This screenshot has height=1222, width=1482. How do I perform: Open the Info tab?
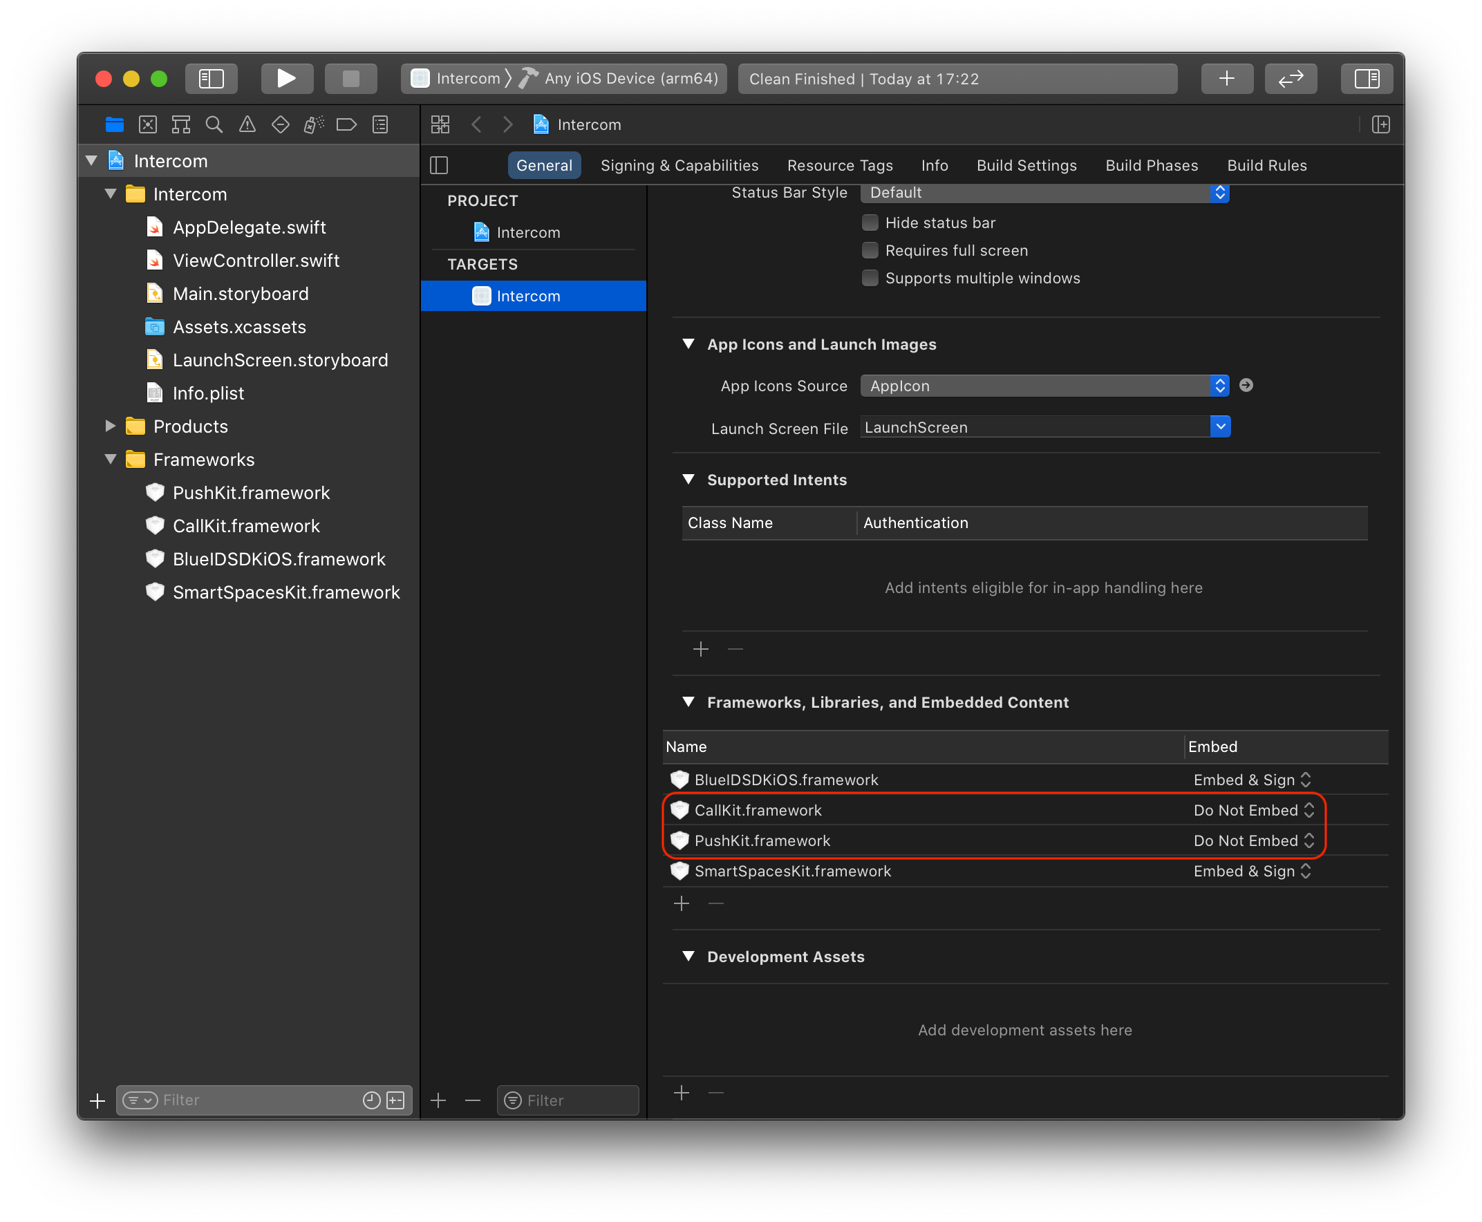click(935, 165)
